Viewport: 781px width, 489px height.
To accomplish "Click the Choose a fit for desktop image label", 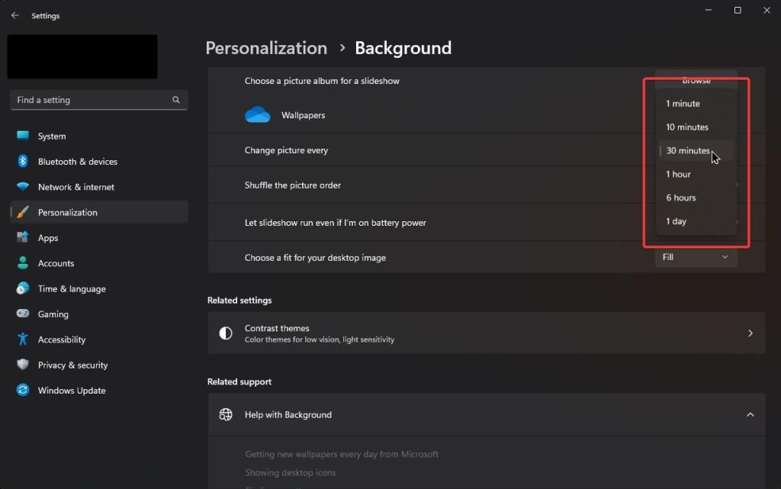I will (x=315, y=257).
